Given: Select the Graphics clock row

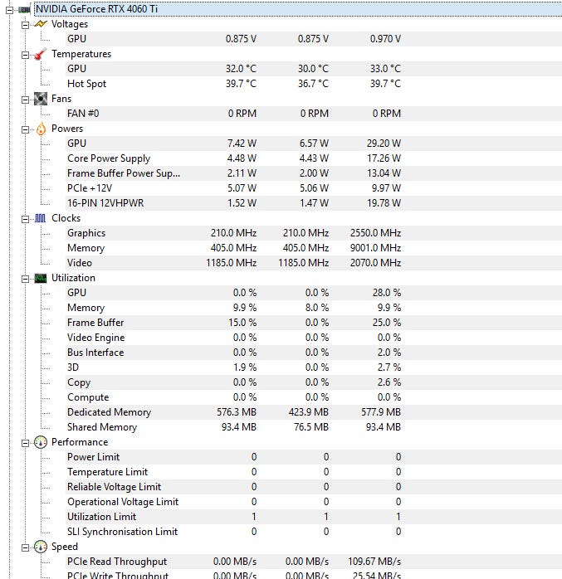Looking at the screenshot, I should pyautogui.click(x=314, y=233).
